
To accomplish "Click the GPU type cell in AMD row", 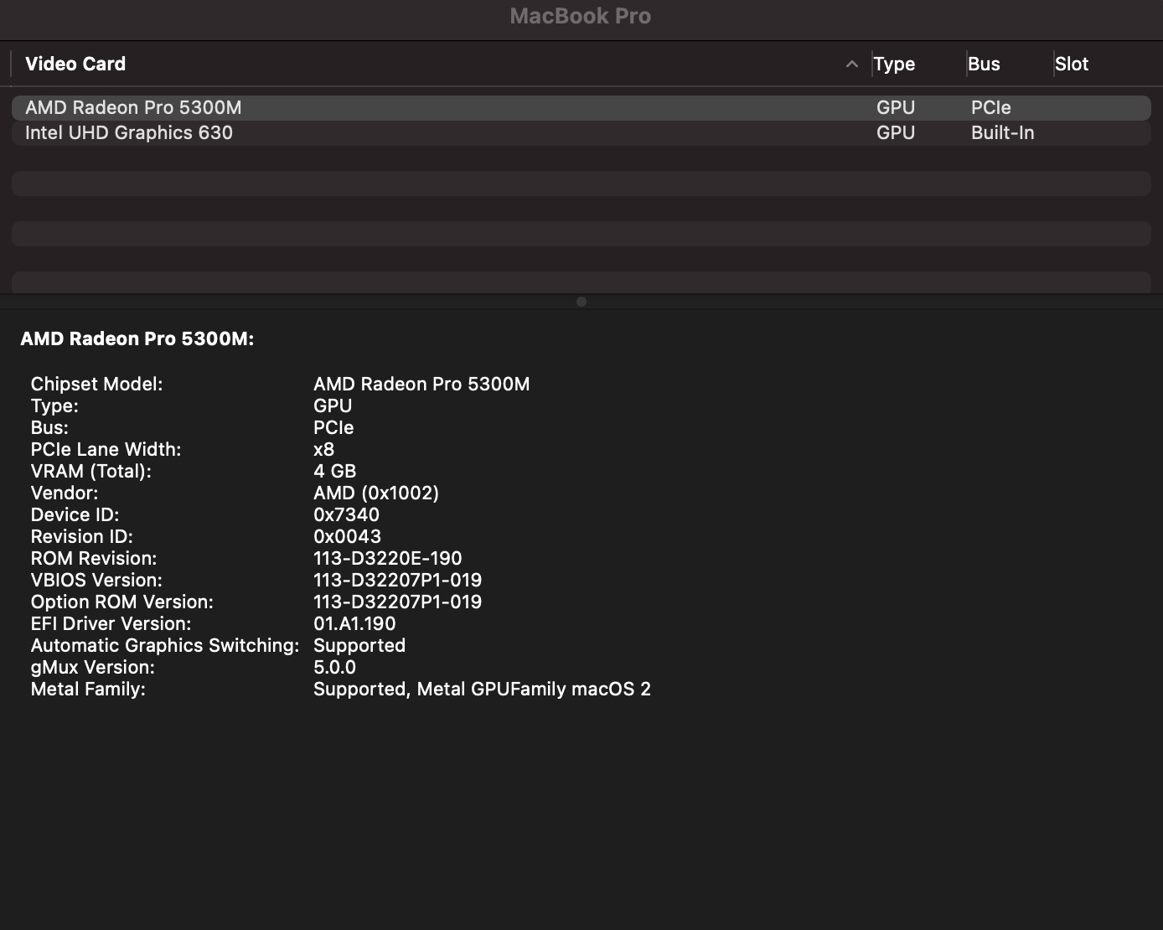I will click(x=896, y=107).
